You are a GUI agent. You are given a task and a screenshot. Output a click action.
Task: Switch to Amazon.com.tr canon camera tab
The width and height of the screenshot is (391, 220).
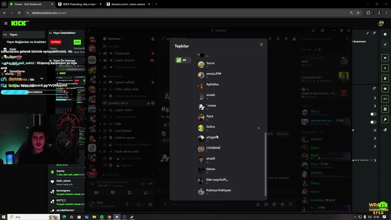tap(128, 4)
